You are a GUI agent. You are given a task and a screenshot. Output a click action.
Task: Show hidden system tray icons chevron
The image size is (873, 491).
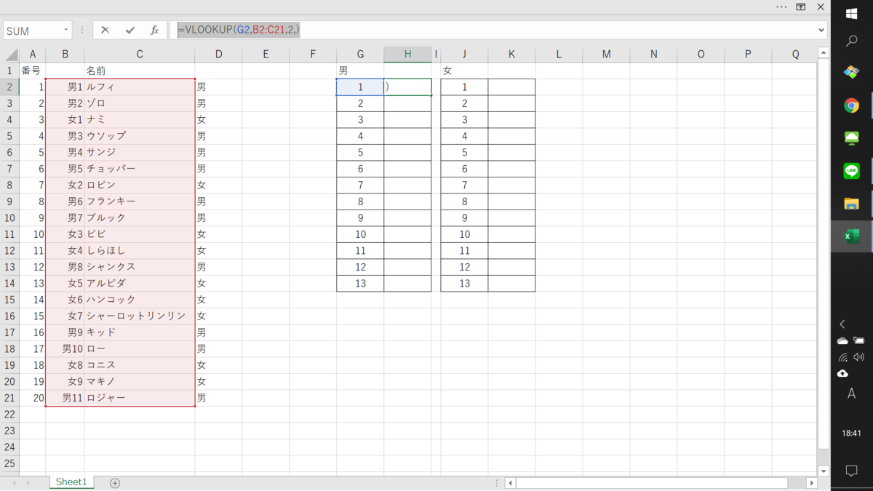[x=842, y=324]
